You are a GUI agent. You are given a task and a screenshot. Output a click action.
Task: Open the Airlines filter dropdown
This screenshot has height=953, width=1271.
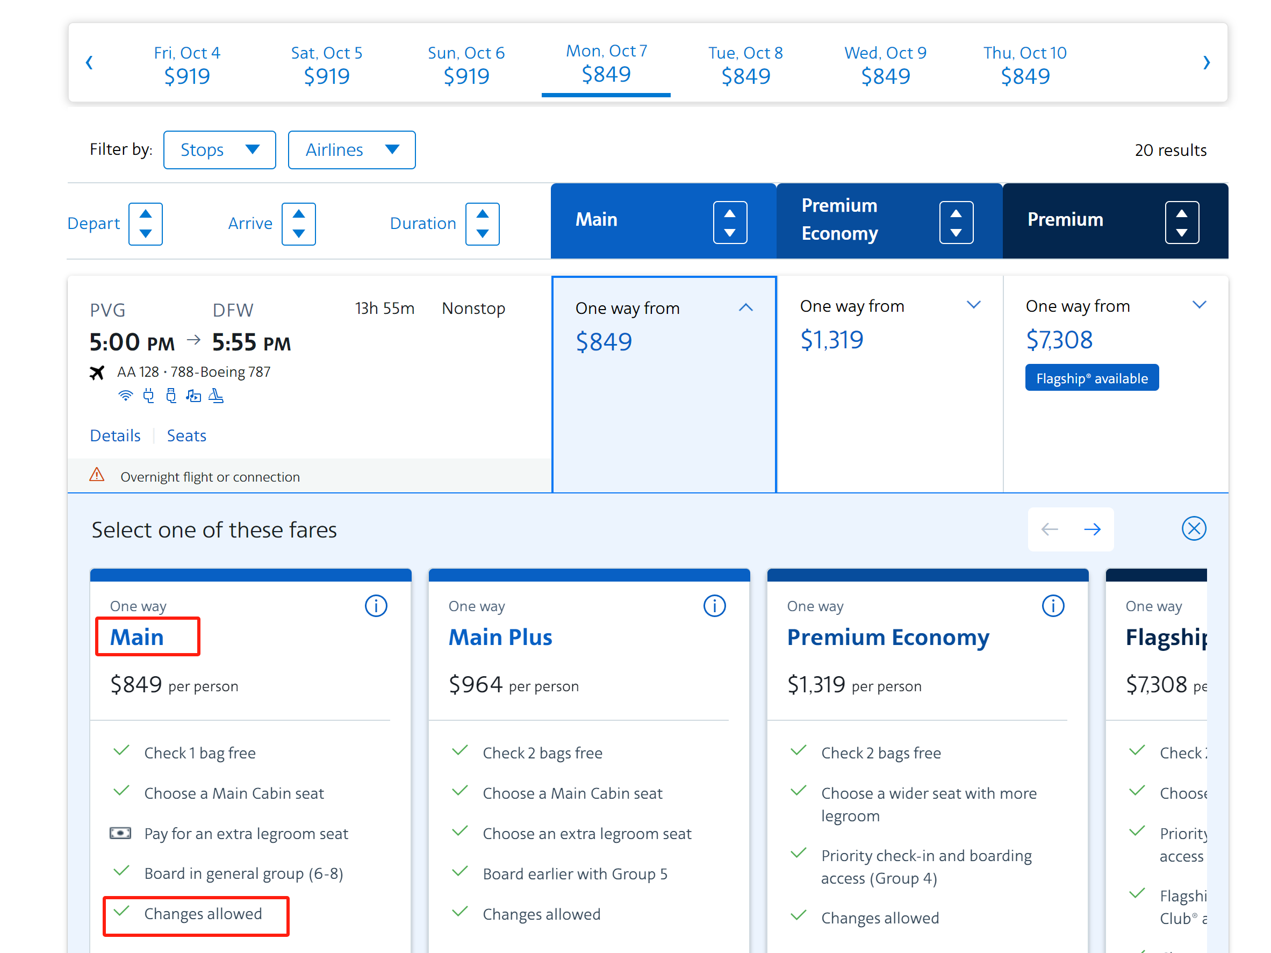click(351, 150)
